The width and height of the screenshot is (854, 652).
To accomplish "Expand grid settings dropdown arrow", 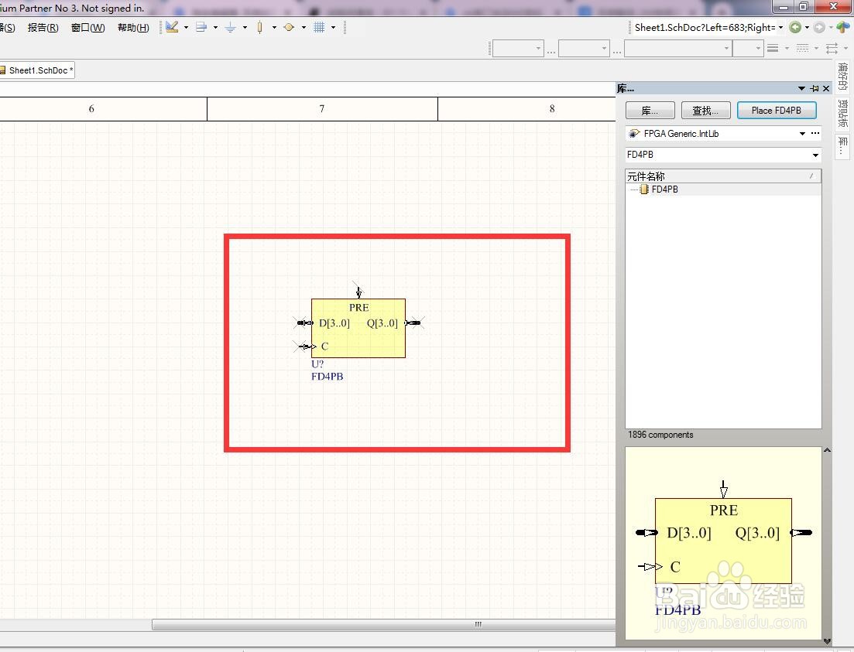I will 334,27.
